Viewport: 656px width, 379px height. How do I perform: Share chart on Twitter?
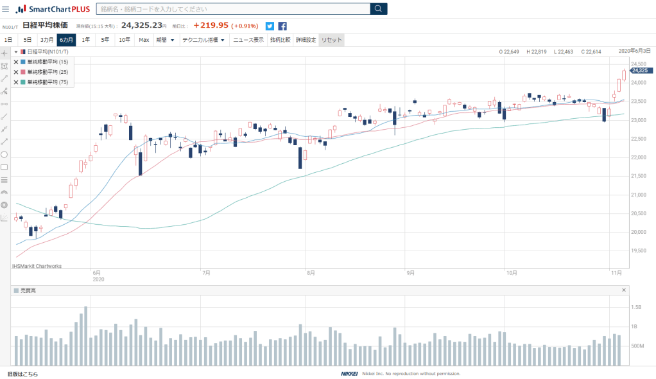point(270,26)
